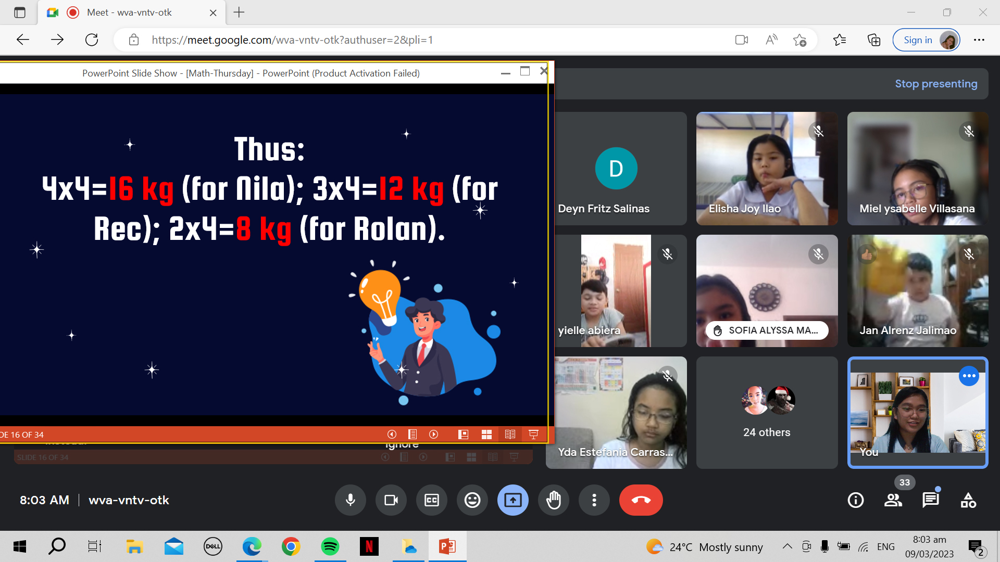Go forward in the browser
1000x562 pixels.
tap(57, 40)
